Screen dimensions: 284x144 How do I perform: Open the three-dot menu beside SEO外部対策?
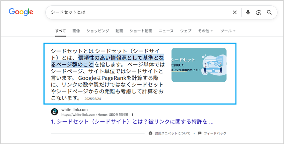tap(132, 114)
